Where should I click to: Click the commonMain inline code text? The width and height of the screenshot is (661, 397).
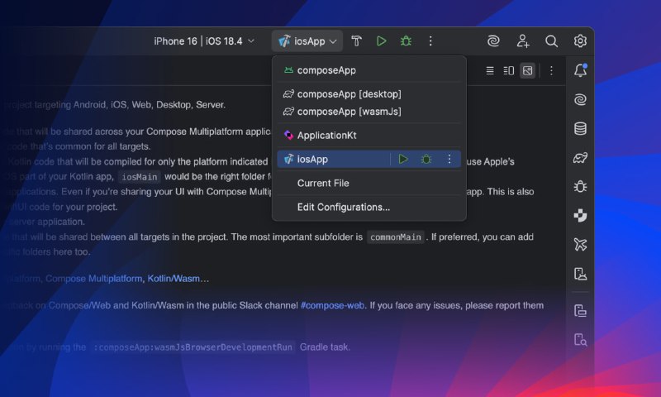pos(396,237)
